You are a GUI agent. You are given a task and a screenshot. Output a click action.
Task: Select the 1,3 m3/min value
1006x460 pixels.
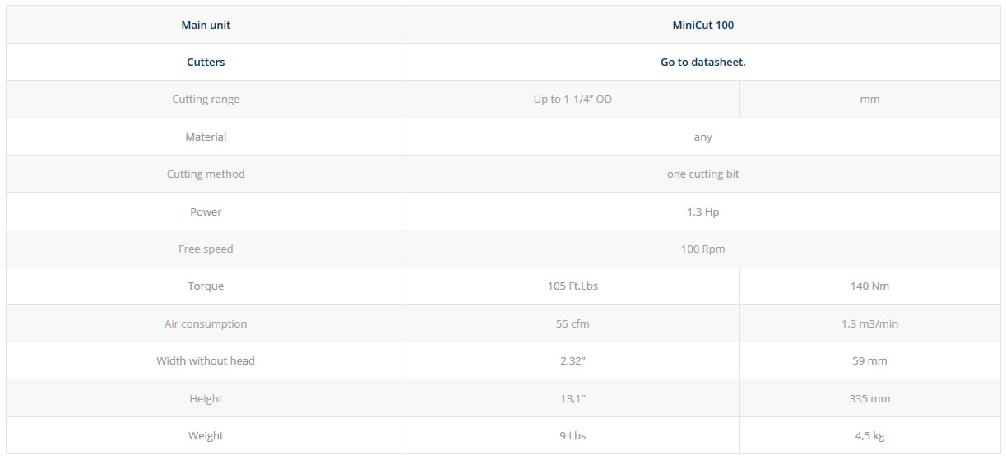(869, 323)
